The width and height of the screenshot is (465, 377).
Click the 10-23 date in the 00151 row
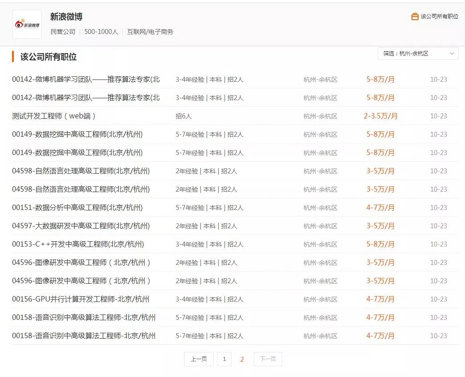coord(439,208)
